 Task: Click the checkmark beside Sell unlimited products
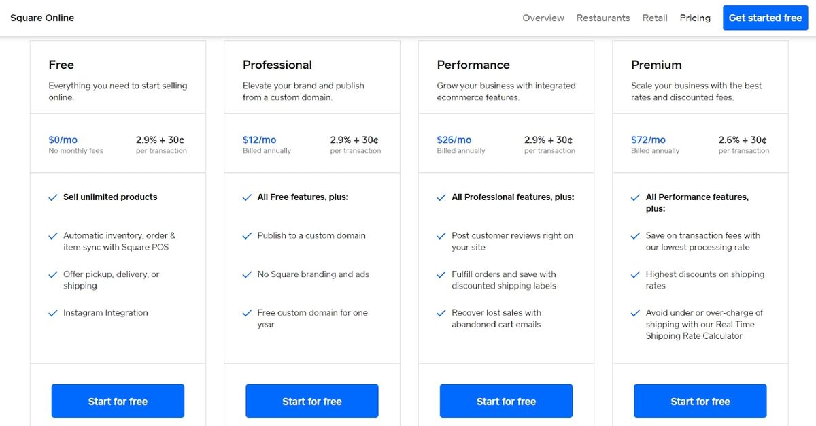(53, 197)
